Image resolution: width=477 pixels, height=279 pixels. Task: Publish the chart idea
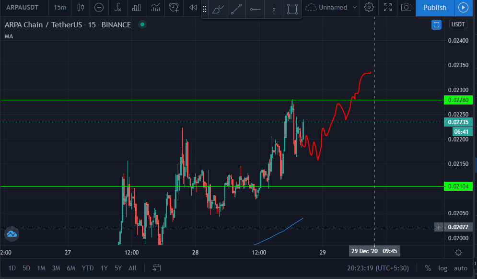435,8
